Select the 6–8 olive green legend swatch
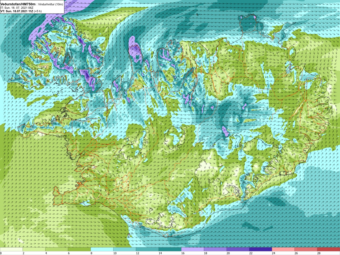 tap(79, 249)
